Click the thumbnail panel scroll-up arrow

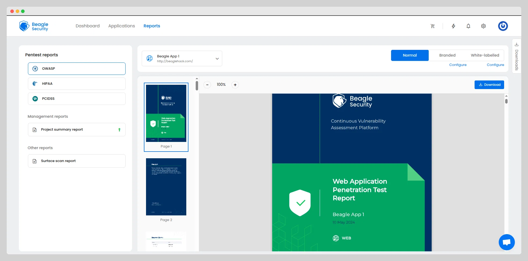coord(197,79)
